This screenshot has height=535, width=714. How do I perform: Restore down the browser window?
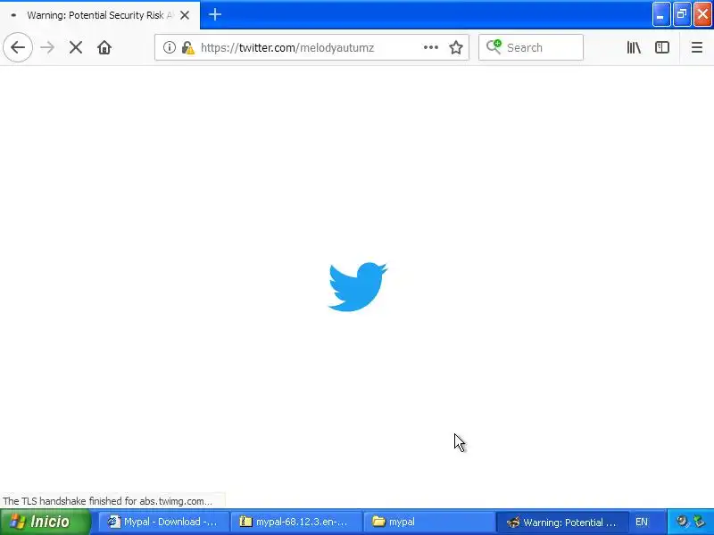click(682, 14)
